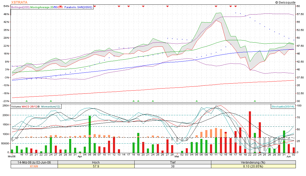Screen dimensions: 306x176
Task: Click the Stochastic(3/3/14) legend label
Action: (x=283, y=107)
